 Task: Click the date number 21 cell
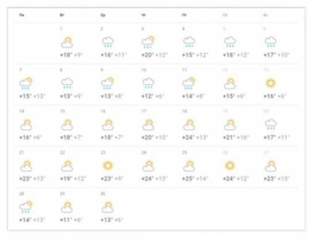click(x=22, y=152)
